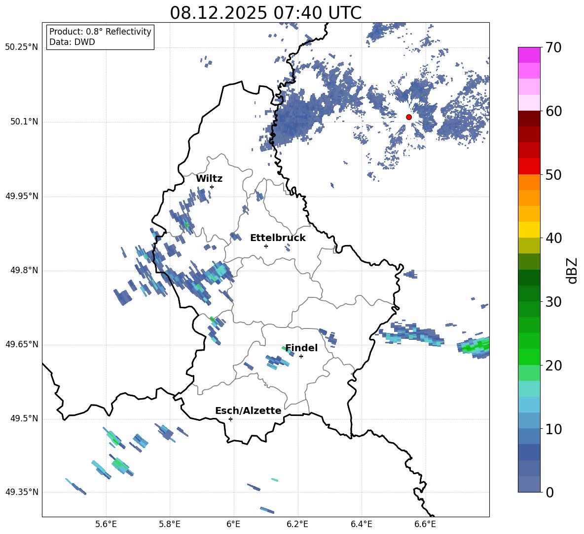
Task: Click the 40 tick label on colorbar
Action: [553, 238]
